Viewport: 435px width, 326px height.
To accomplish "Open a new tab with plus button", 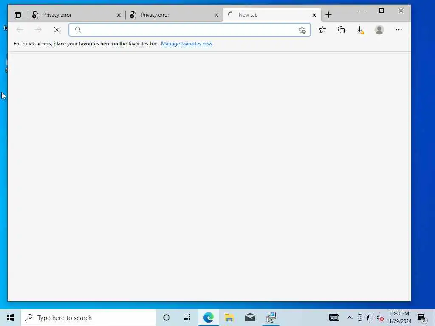I will pos(328,15).
